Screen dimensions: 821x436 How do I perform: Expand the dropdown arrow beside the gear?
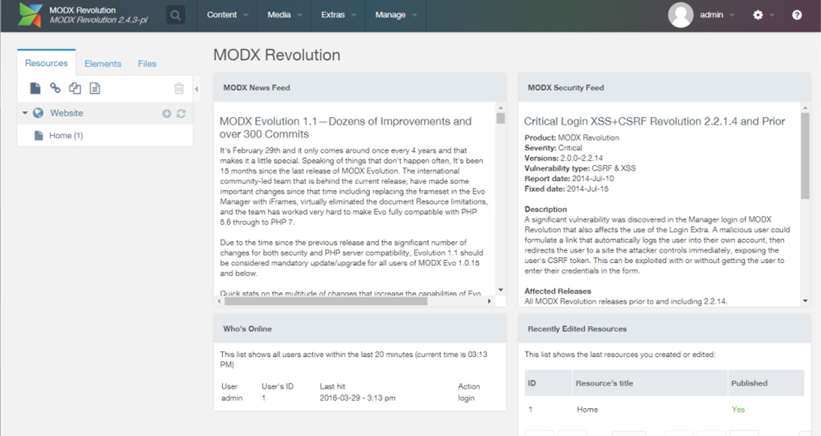(771, 15)
